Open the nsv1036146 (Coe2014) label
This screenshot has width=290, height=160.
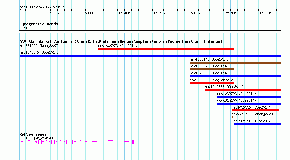(x=210, y=59)
